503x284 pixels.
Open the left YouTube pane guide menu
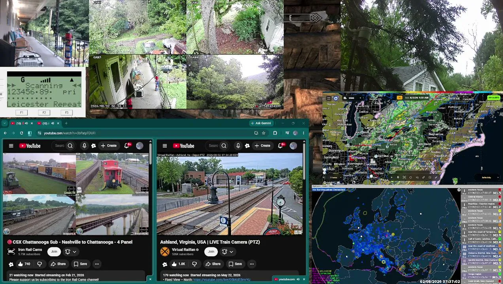[11, 146]
